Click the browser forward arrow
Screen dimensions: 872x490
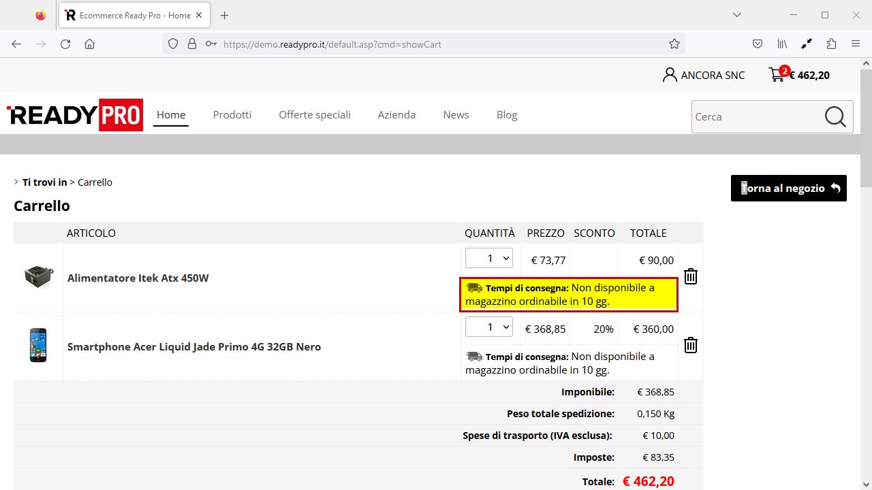click(x=41, y=44)
